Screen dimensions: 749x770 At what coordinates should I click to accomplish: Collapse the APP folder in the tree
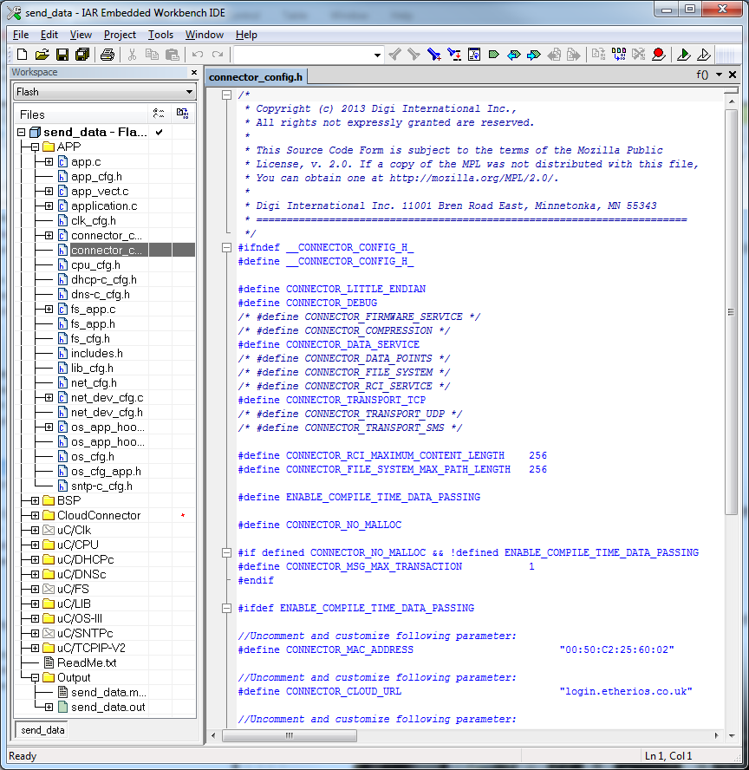(35, 147)
